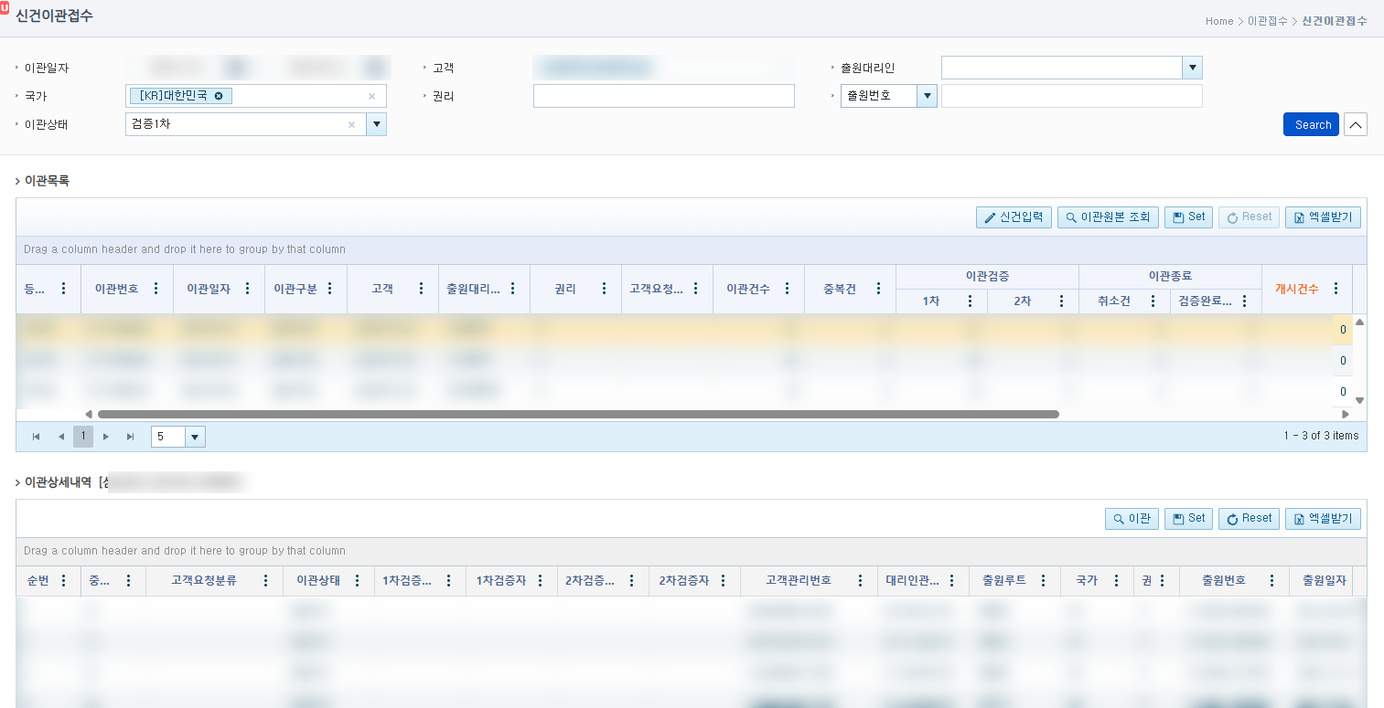The height and width of the screenshot is (708, 1384).
Task: Click the 권리 text input field
Action: [664, 96]
